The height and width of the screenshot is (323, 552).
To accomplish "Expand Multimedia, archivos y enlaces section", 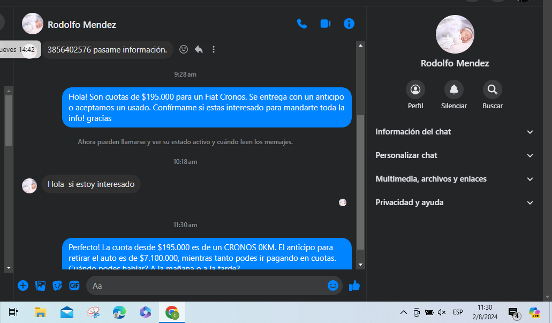I will point(454,179).
